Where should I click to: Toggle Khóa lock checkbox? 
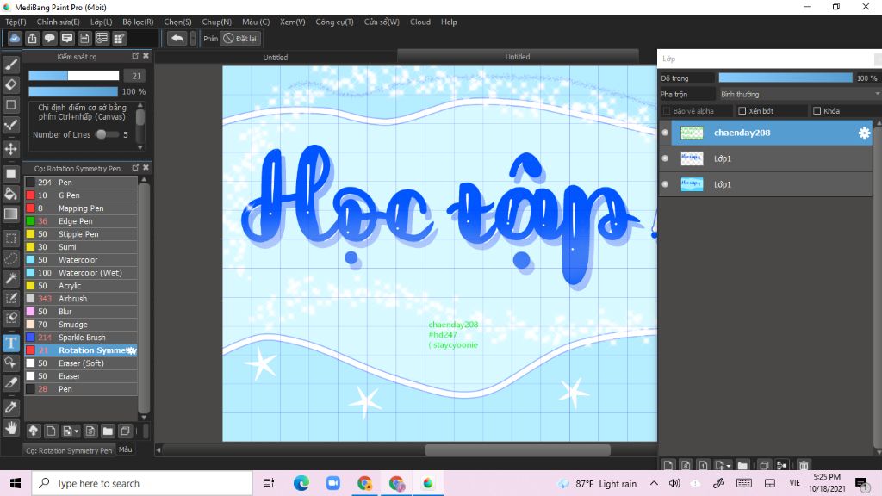(x=817, y=111)
